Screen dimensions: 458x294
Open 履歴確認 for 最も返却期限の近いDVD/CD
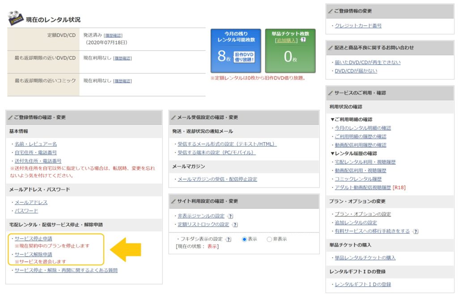pyautogui.click(x=123, y=58)
